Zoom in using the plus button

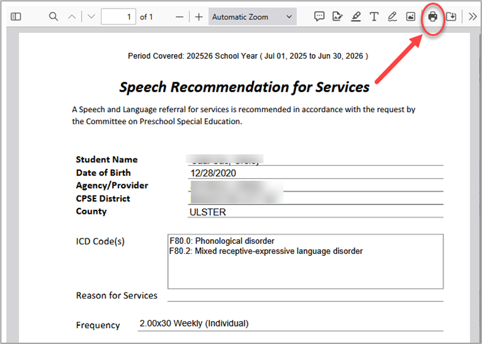[199, 17]
